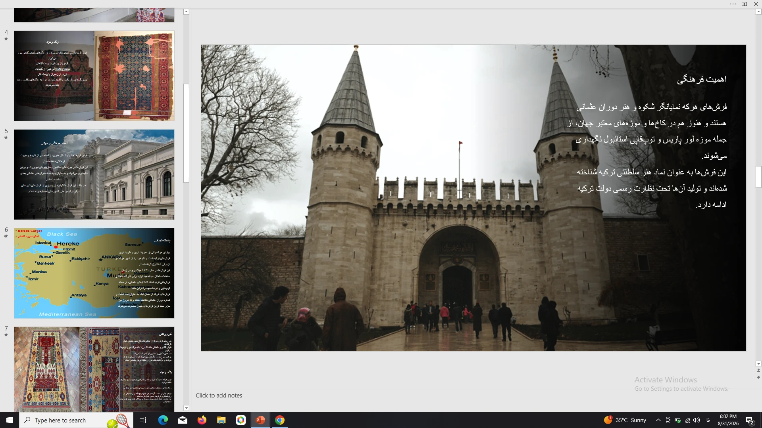The width and height of the screenshot is (762, 428).
Task: Open the Wi-Fi network icon in the tray
Action: click(x=687, y=420)
